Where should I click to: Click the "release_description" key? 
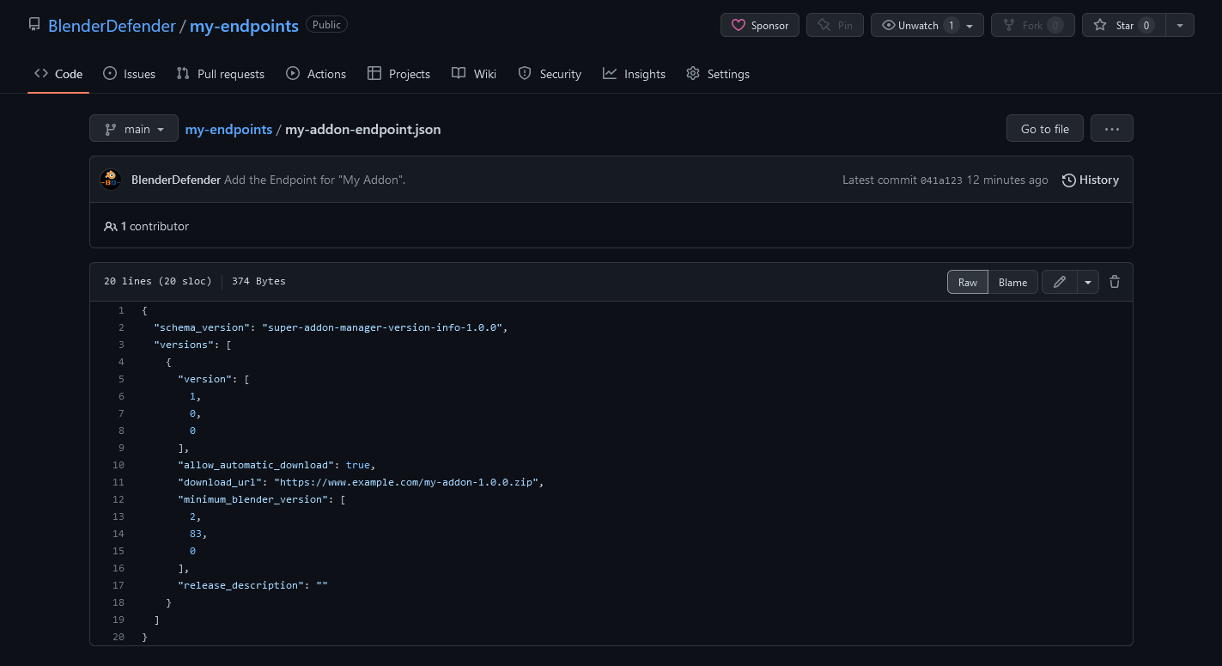click(x=240, y=585)
